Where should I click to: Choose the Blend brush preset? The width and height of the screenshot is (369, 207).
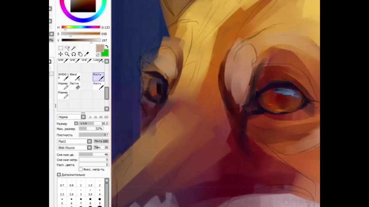click(75, 77)
